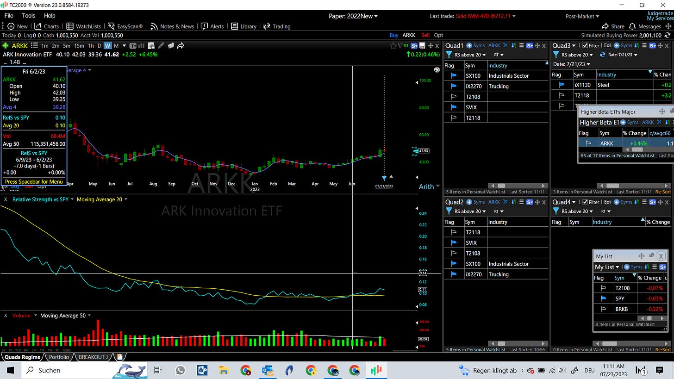Viewport: 674px width, 379px height.
Task: Expand the RS above 20 dropdown in Quad1
Action: click(470, 55)
